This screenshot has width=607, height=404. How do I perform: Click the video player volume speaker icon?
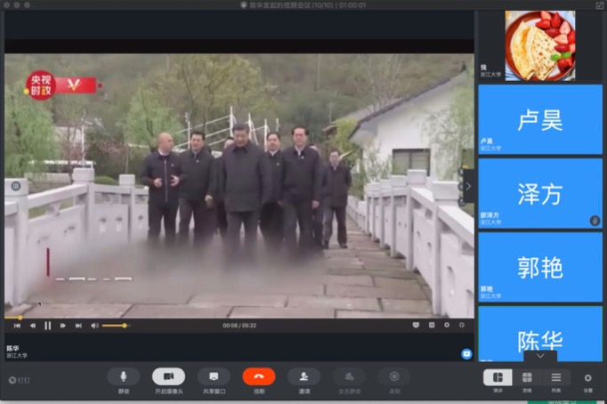(94, 326)
